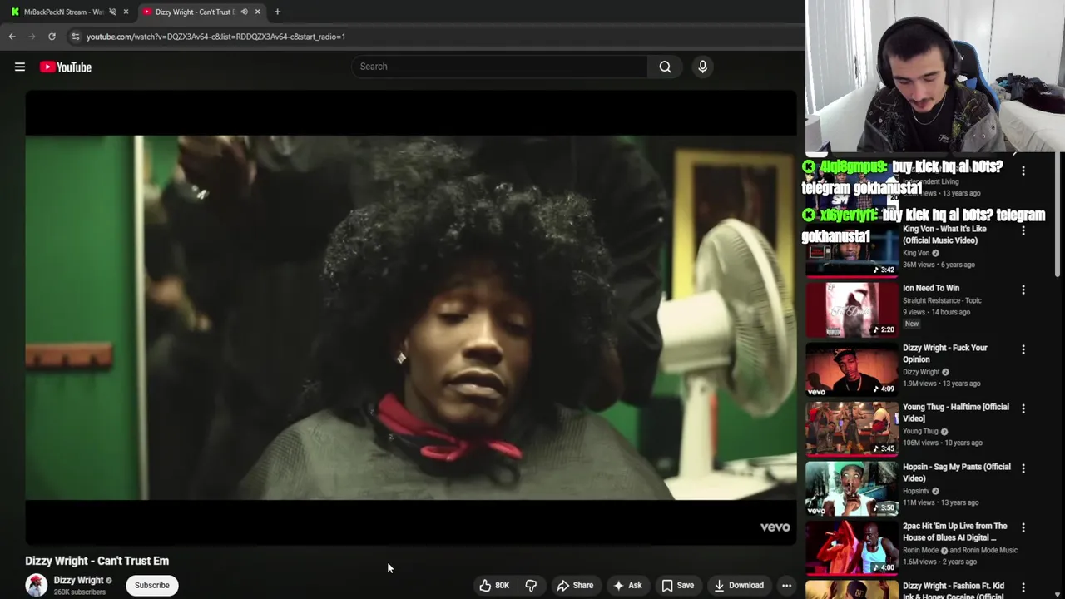Switch to the MrBackPackN Stream tab

[x=62, y=12]
